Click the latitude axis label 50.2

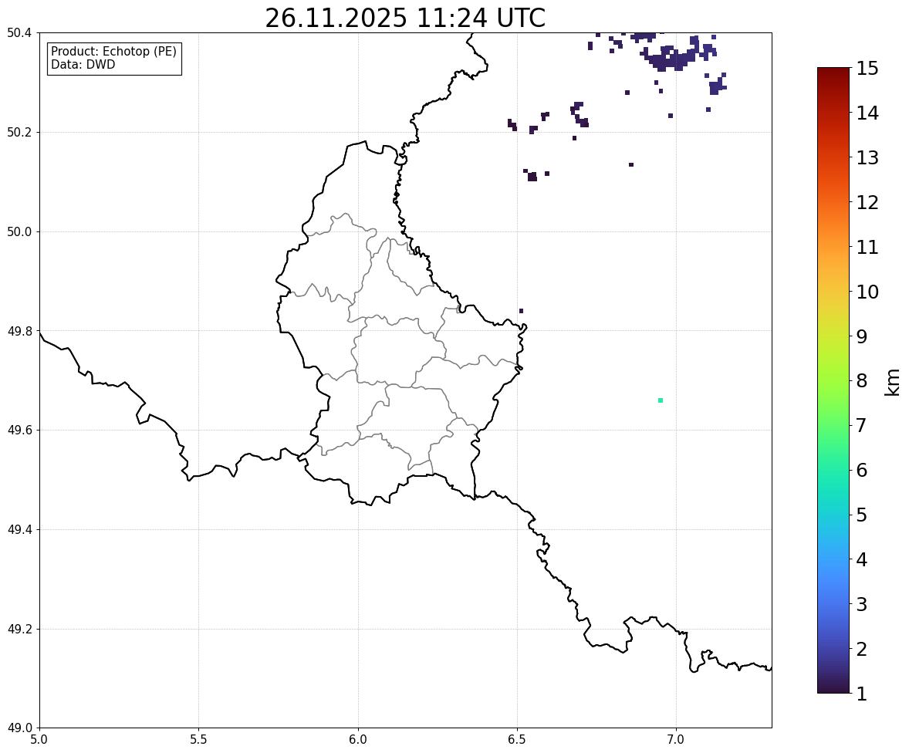pos(19,132)
